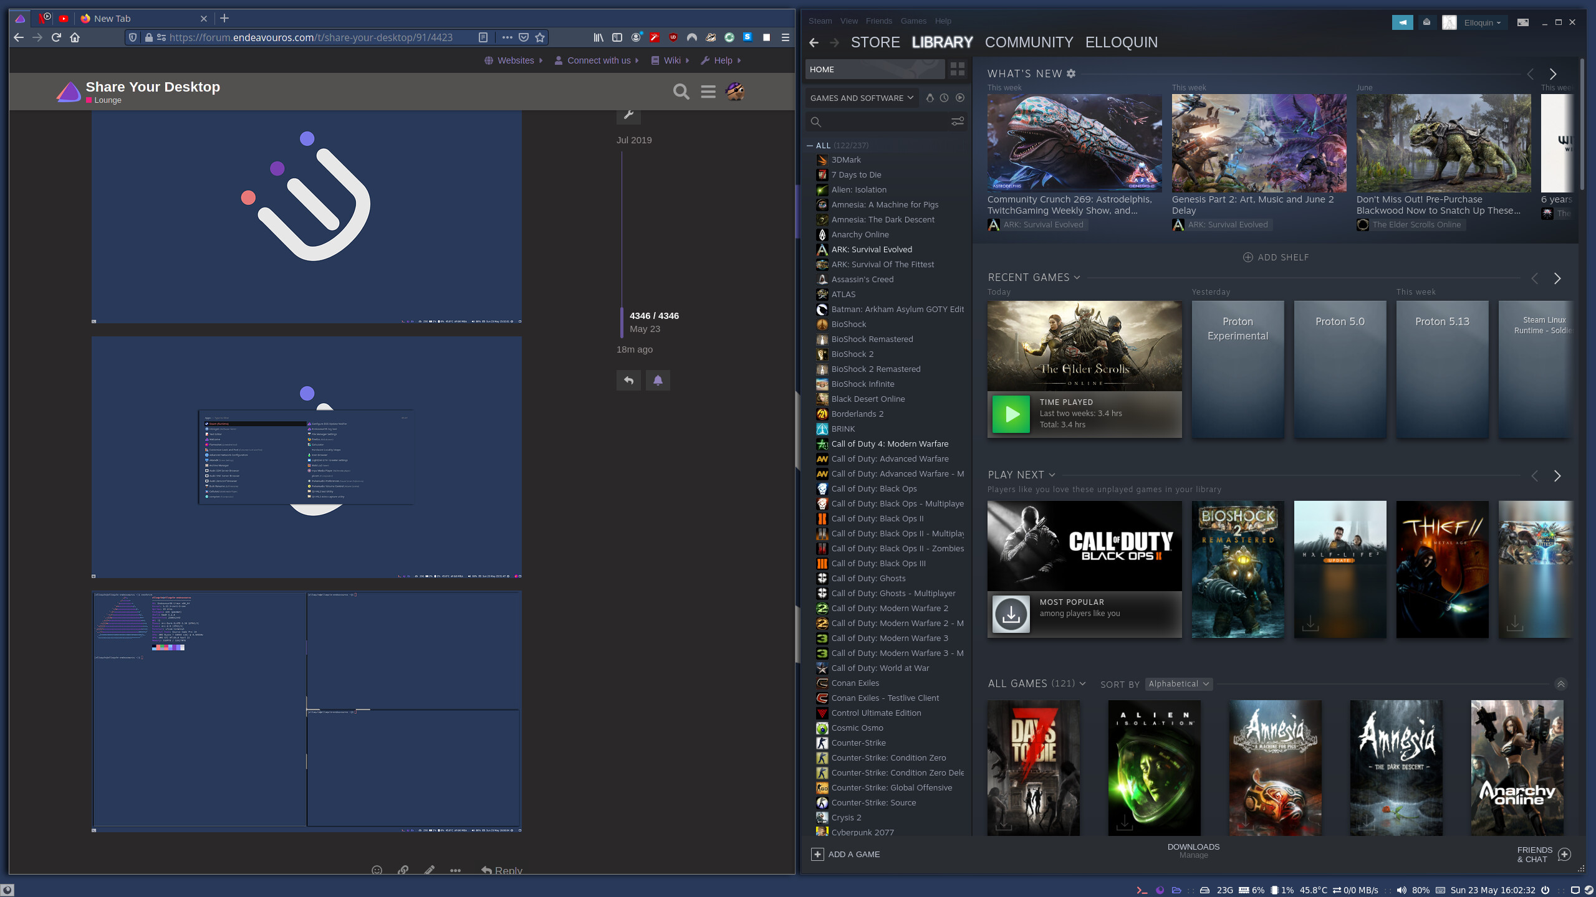The height and width of the screenshot is (897, 1596).
Task: Click ADD SHELF button
Action: (x=1276, y=257)
